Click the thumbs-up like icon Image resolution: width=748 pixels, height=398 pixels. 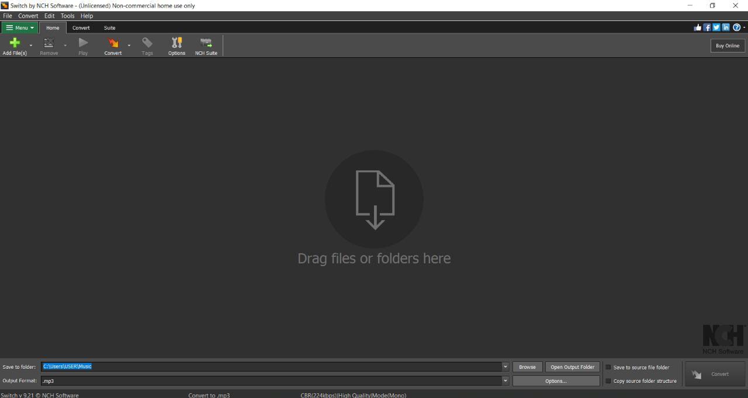tap(698, 27)
